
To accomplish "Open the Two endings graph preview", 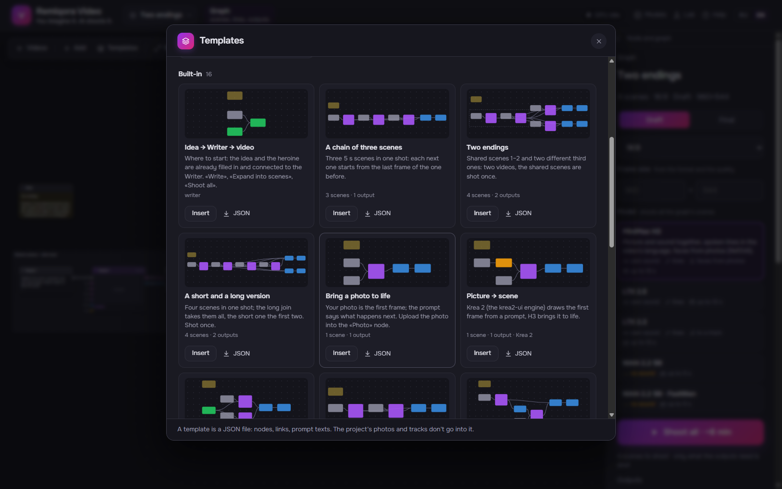I will (x=528, y=113).
